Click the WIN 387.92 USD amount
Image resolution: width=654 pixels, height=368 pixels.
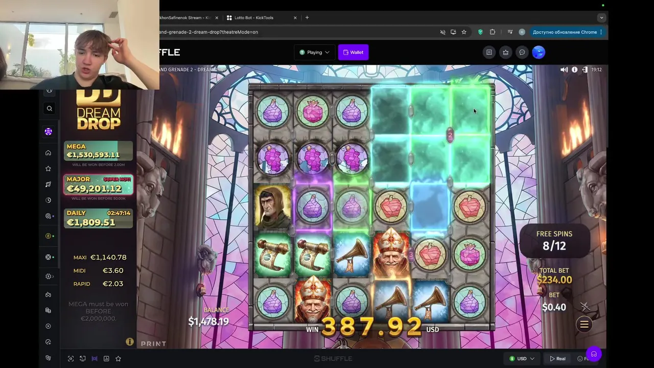372,327
